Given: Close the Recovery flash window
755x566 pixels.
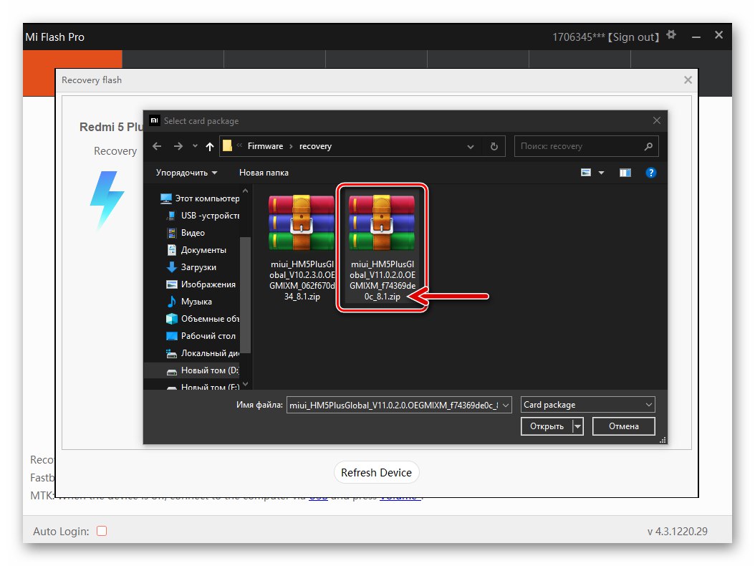Looking at the screenshot, I should pyautogui.click(x=688, y=80).
